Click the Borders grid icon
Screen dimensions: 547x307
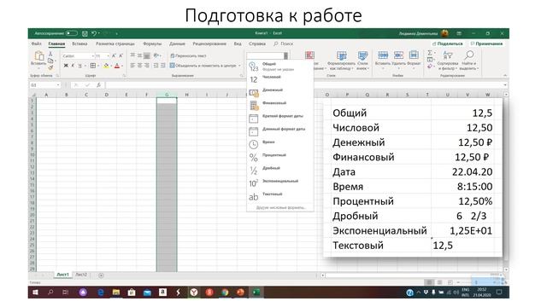coord(93,66)
